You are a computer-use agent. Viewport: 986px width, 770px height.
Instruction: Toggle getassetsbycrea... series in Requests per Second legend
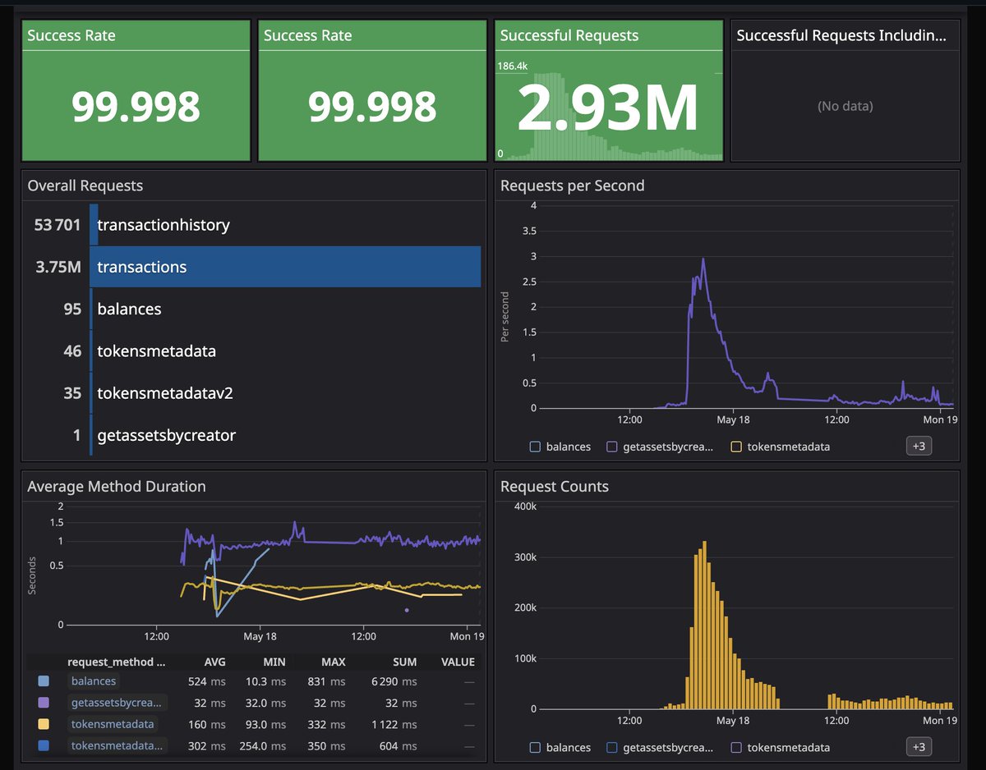pyautogui.click(x=661, y=447)
